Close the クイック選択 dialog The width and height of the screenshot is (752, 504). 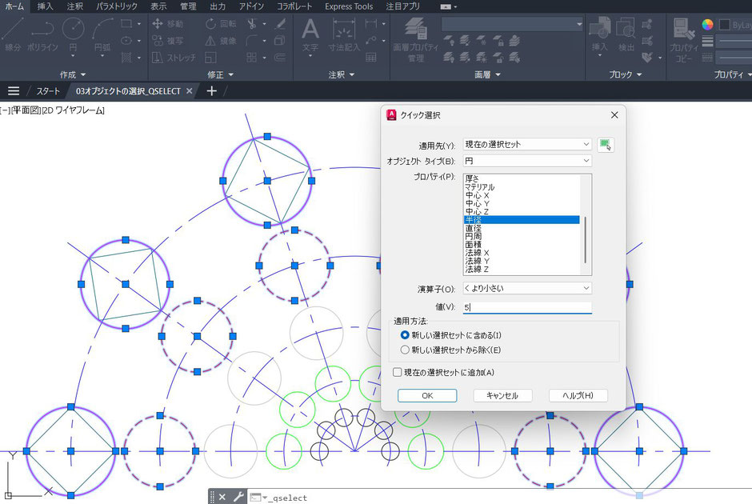click(614, 115)
